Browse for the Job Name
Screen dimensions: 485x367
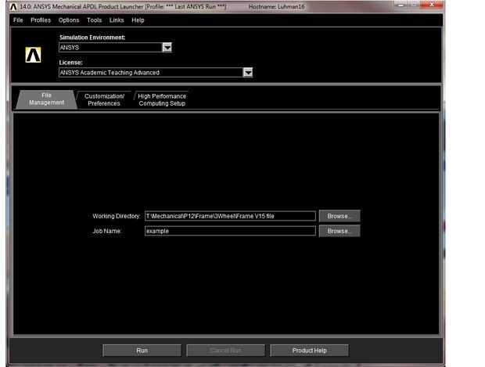pos(339,231)
